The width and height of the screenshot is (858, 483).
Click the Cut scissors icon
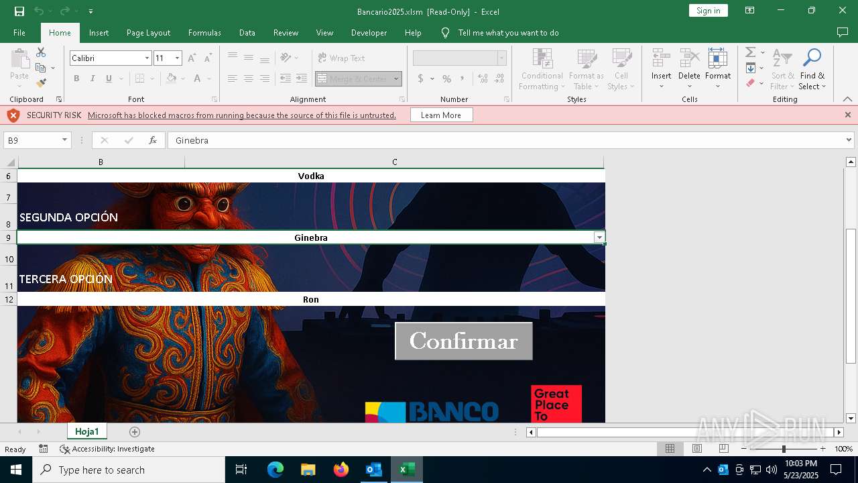click(x=41, y=52)
